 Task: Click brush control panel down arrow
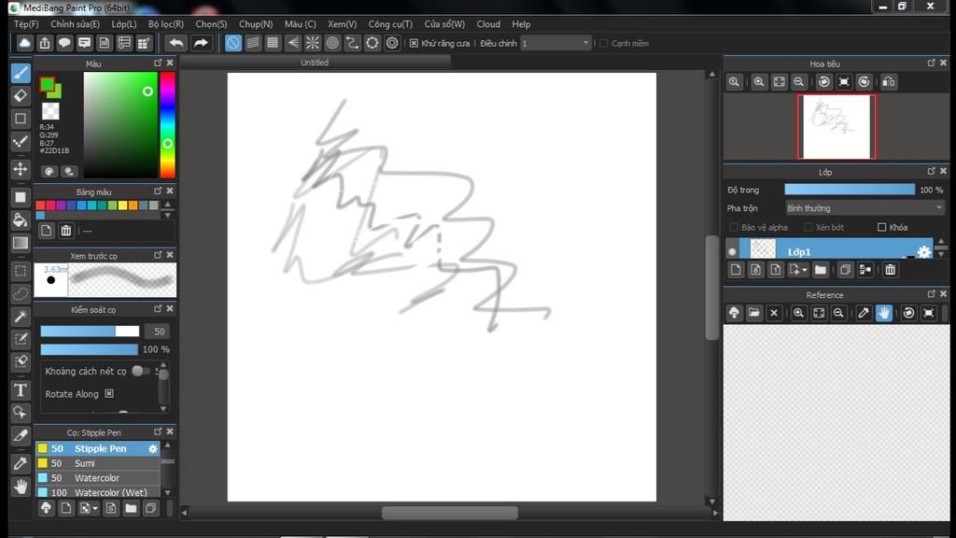coord(163,409)
